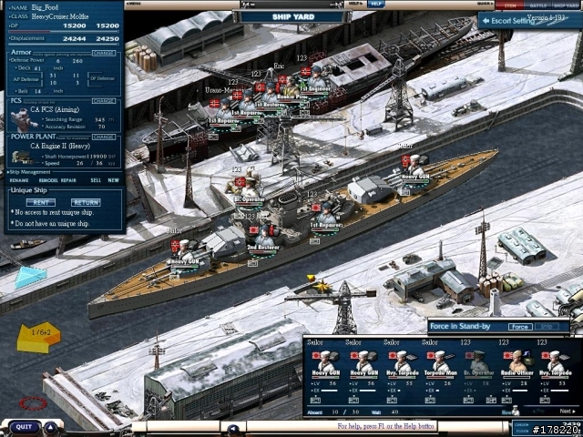Open the BATTLE tab at top right

tap(537, 5)
